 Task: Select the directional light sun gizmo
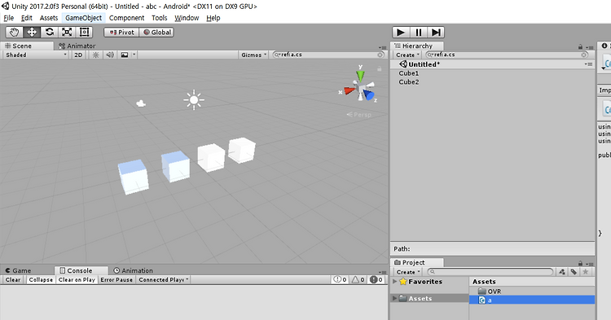click(194, 100)
